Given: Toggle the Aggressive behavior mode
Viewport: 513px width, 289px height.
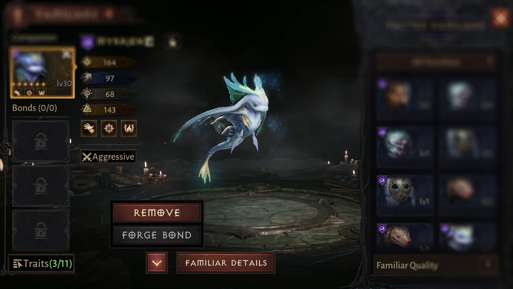Looking at the screenshot, I should point(108,157).
